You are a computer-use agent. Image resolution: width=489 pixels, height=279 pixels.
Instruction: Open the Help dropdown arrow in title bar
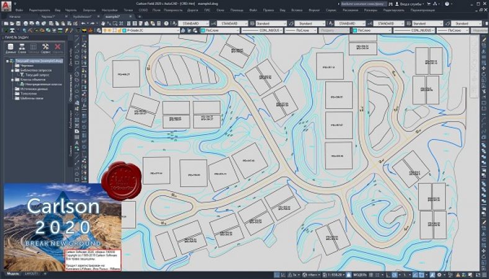tap(452, 4)
